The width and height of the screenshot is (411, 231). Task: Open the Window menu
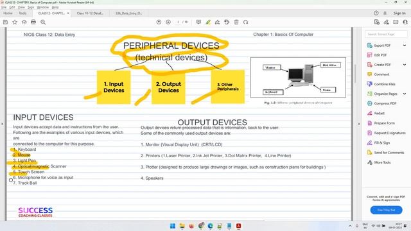43,7
